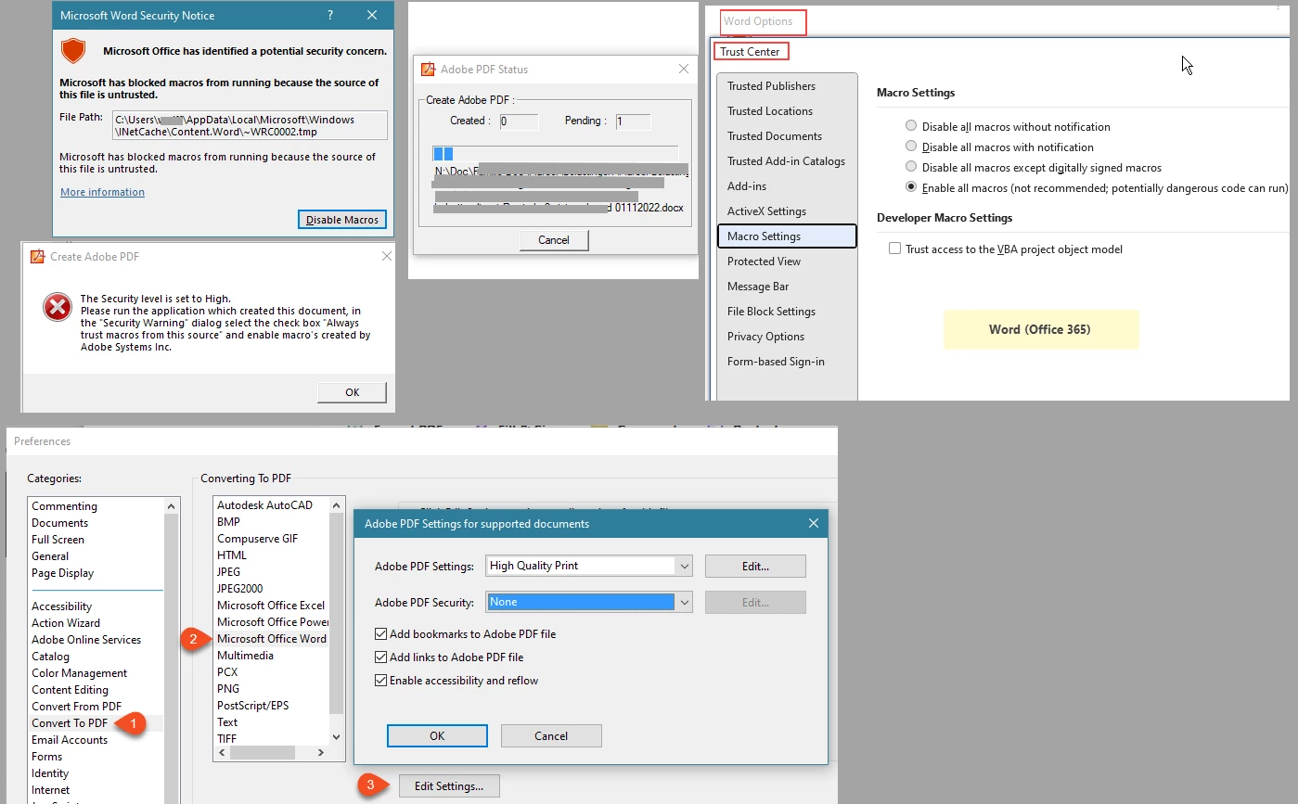Open Form-based Sign-in section

click(776, 362)
